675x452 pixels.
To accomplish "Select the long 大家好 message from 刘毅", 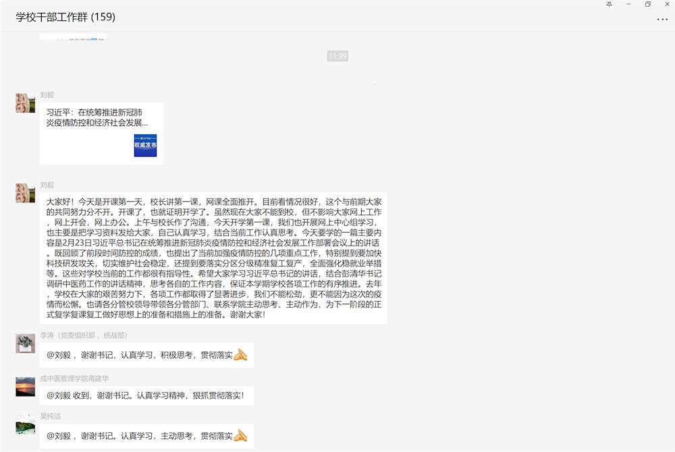I will click(213, 258).
